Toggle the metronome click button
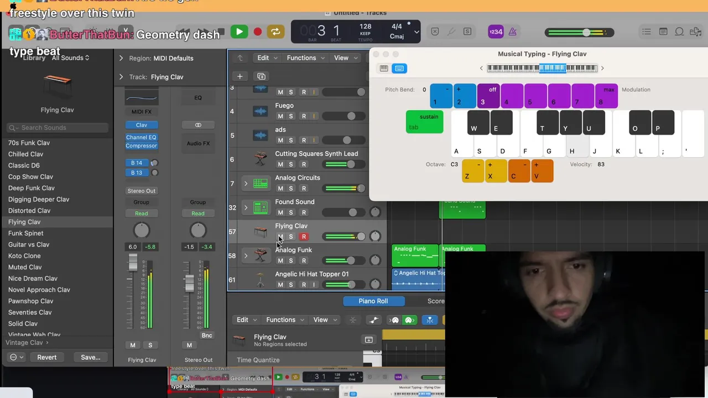The width and height of the screenshot is (708, 398). click(512, 32)
